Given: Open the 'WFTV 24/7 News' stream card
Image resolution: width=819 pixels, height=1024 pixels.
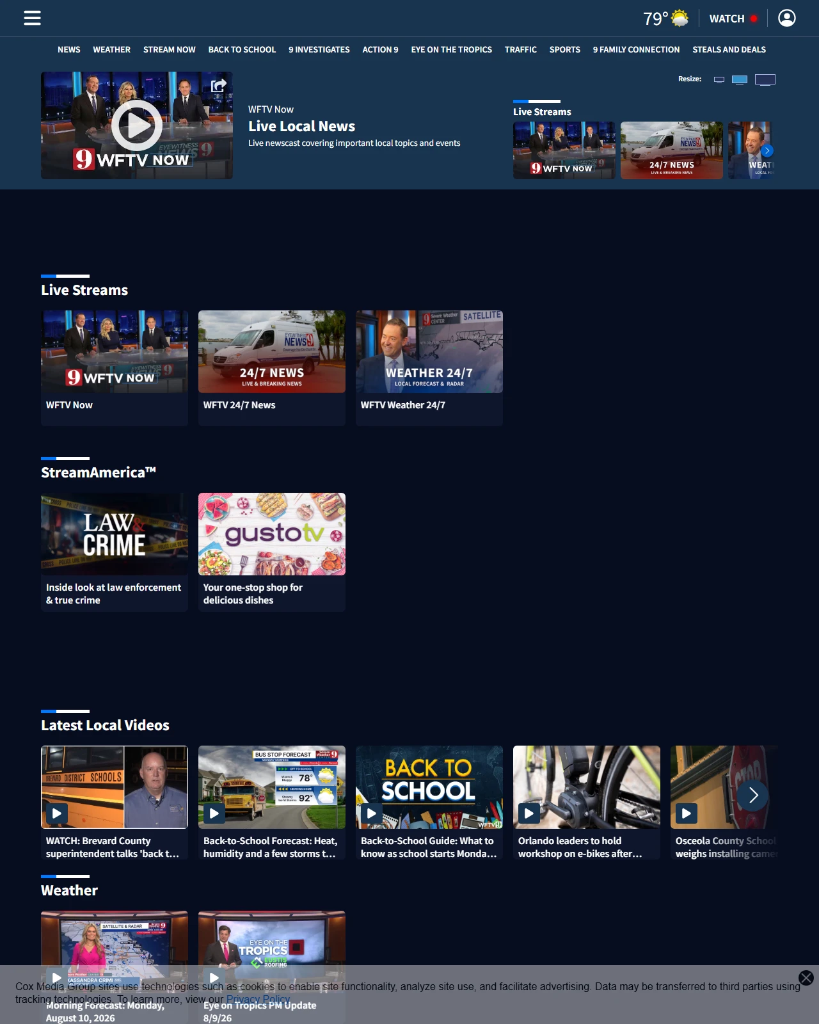Looking at the screenshot, I should point(272,368).
